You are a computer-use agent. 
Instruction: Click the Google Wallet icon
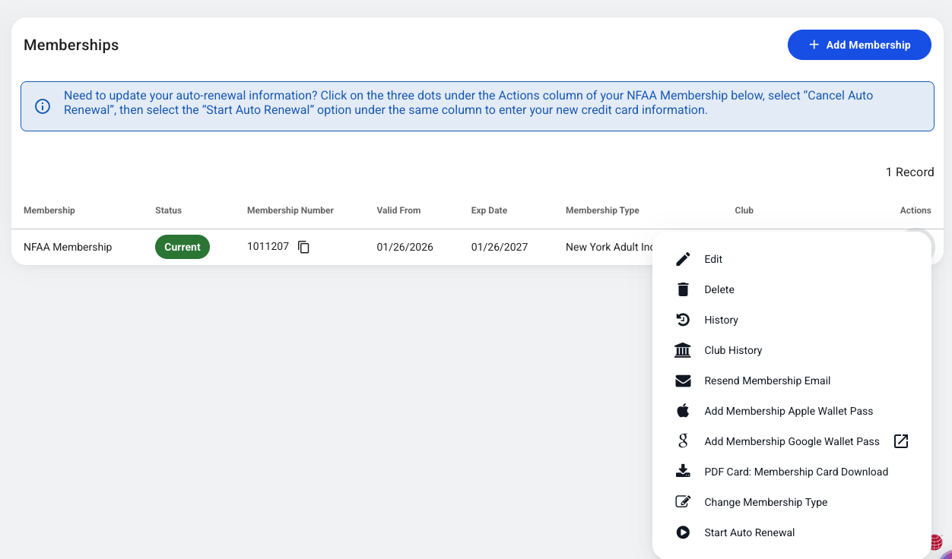click(683, 441)
